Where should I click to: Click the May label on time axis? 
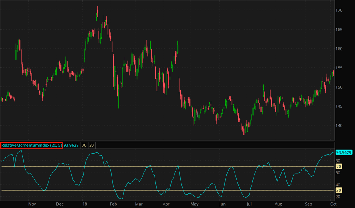[x=194, y=204]
